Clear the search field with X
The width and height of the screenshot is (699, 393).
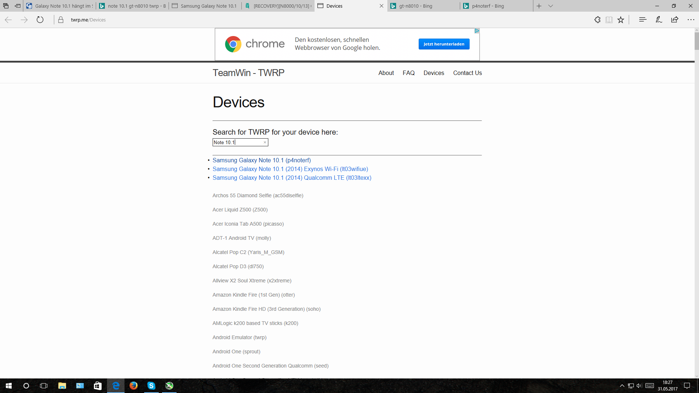pyautogui.click(x=265, y=142)
